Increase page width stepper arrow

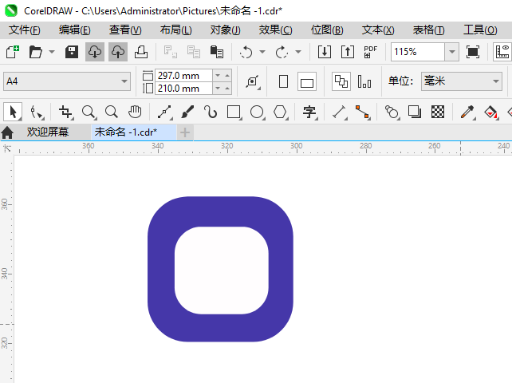[x=227, y=76]
